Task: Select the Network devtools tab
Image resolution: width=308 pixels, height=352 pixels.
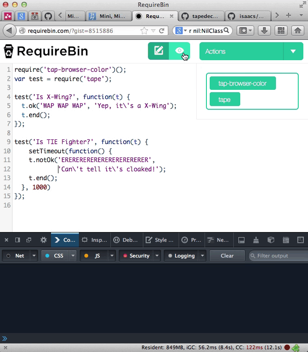Action: (x=219, y=240)
